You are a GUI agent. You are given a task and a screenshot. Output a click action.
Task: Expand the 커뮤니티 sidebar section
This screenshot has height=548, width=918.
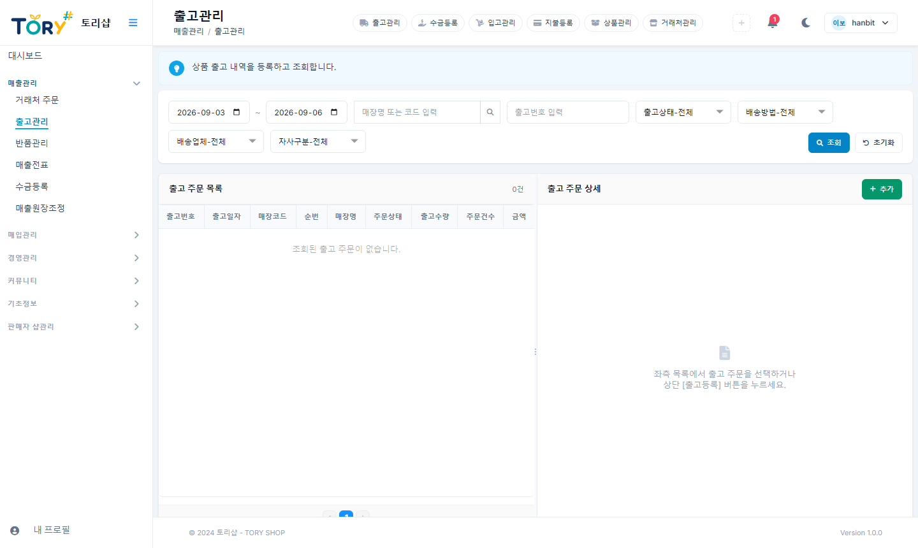[x=74, y=281]
